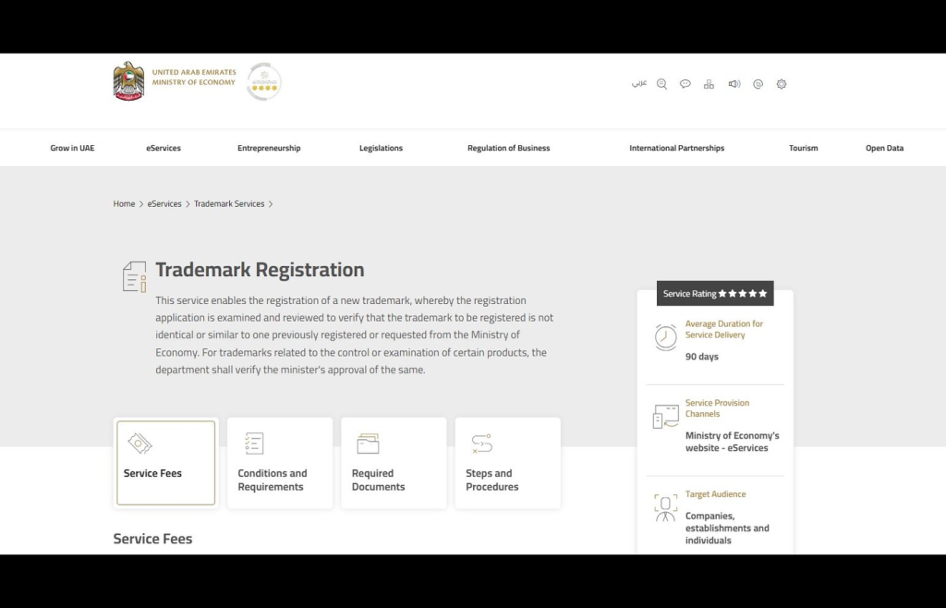
Task: Switch language to Arabic
Action: pos(639,83)
